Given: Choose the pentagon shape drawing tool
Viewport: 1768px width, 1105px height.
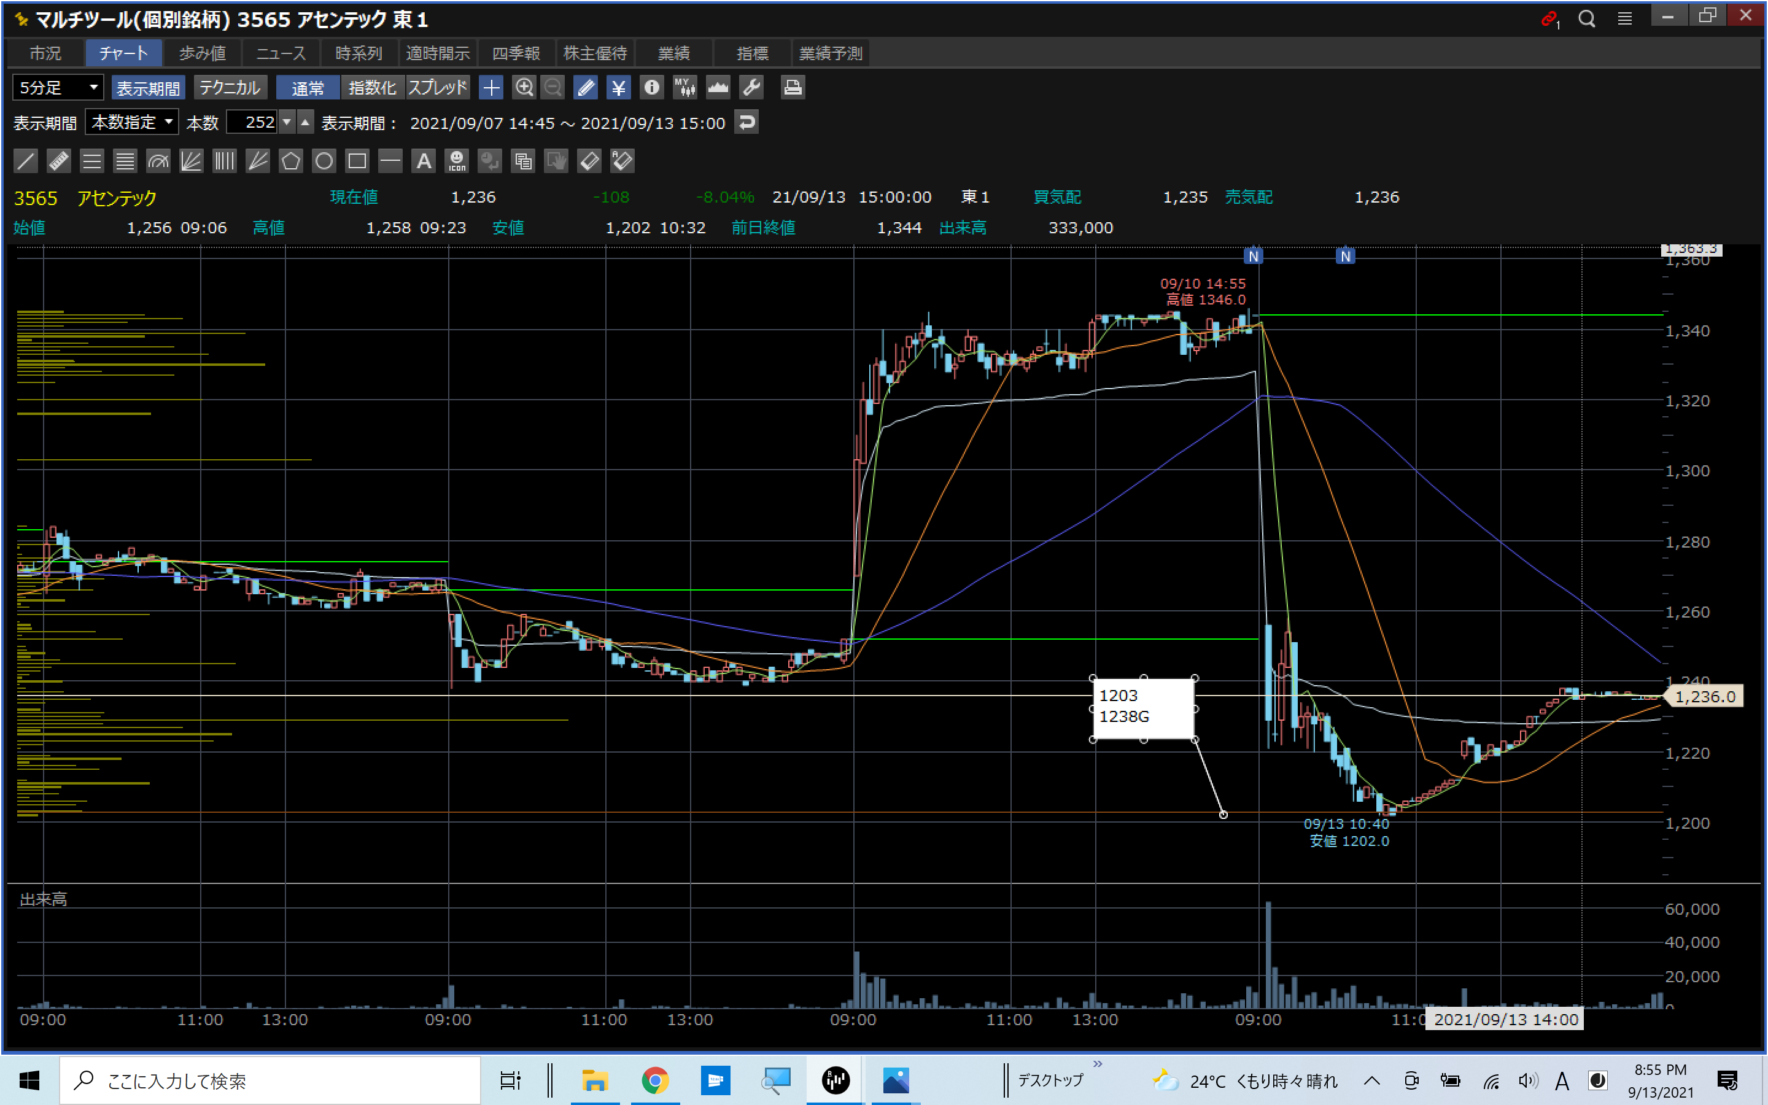Looking at the screenshot, I should [291, 161].
